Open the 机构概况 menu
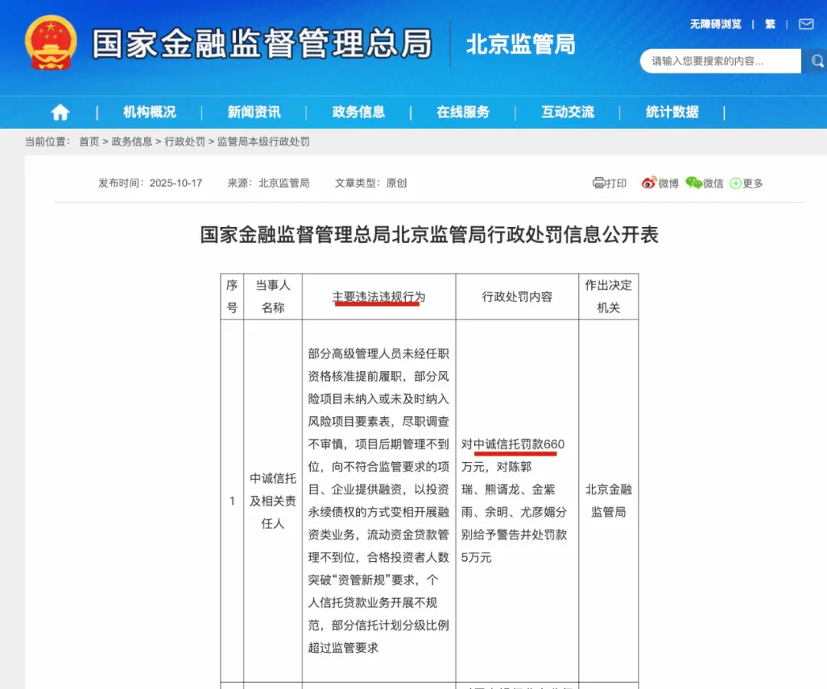Viewport: 827px width, 689px height. click(x=149, y=112)
